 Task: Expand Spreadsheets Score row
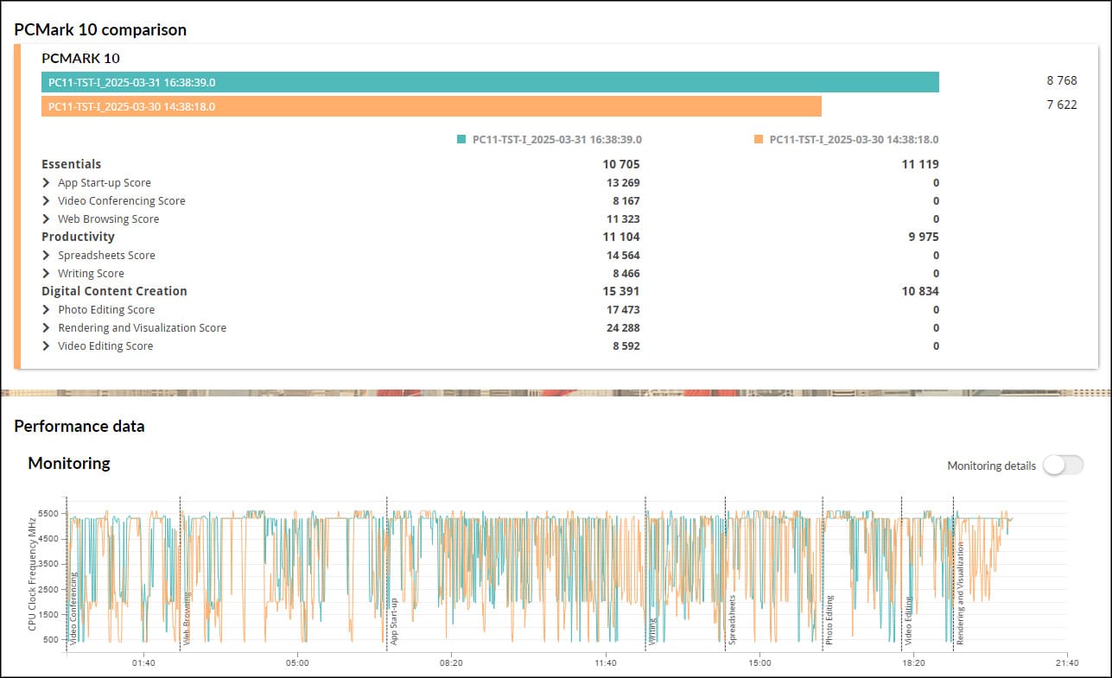pyautogui.click(x=46, y=256)
